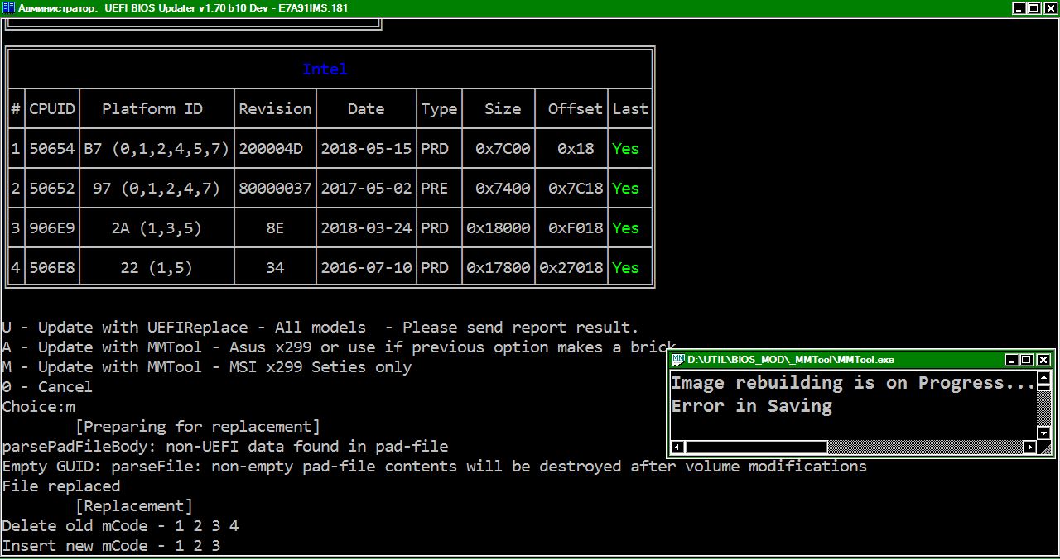Click offset value 0x7C18
This screenshot has height=560, width=1060.
(x=576, y=189)
